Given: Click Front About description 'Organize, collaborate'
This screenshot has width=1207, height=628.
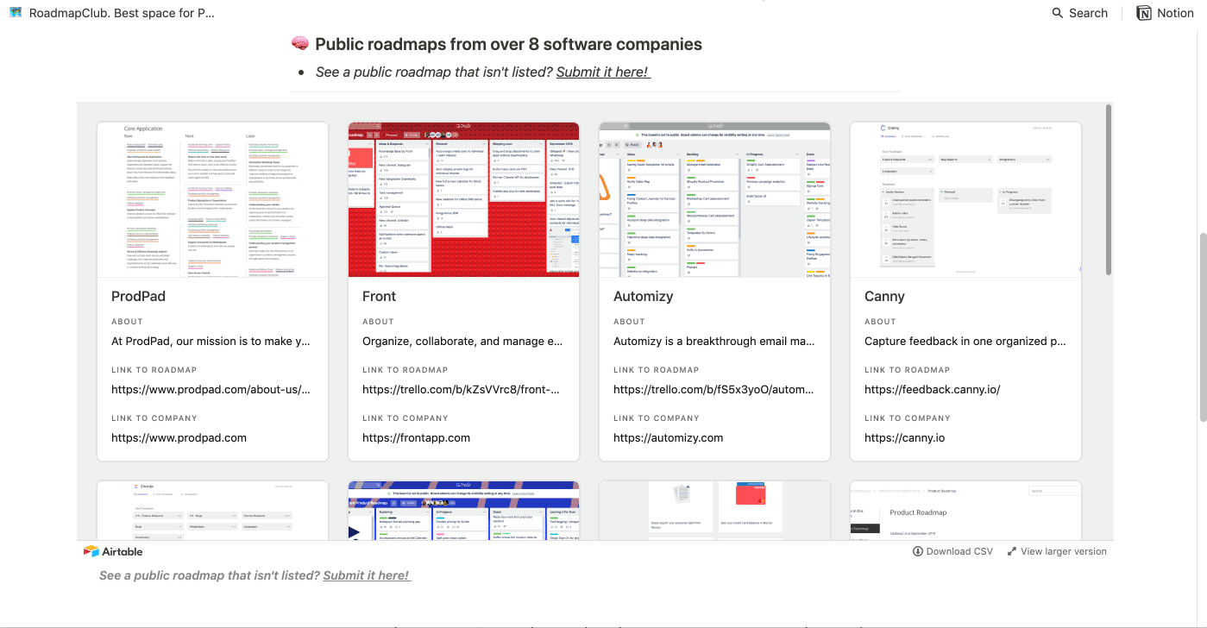Looking at the screenshot, I should click(462, 341).
